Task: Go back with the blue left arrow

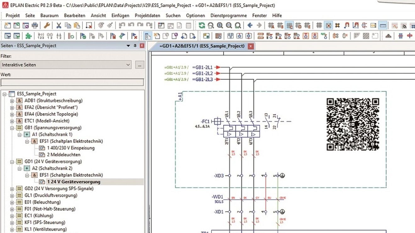Action: point(250,25)
